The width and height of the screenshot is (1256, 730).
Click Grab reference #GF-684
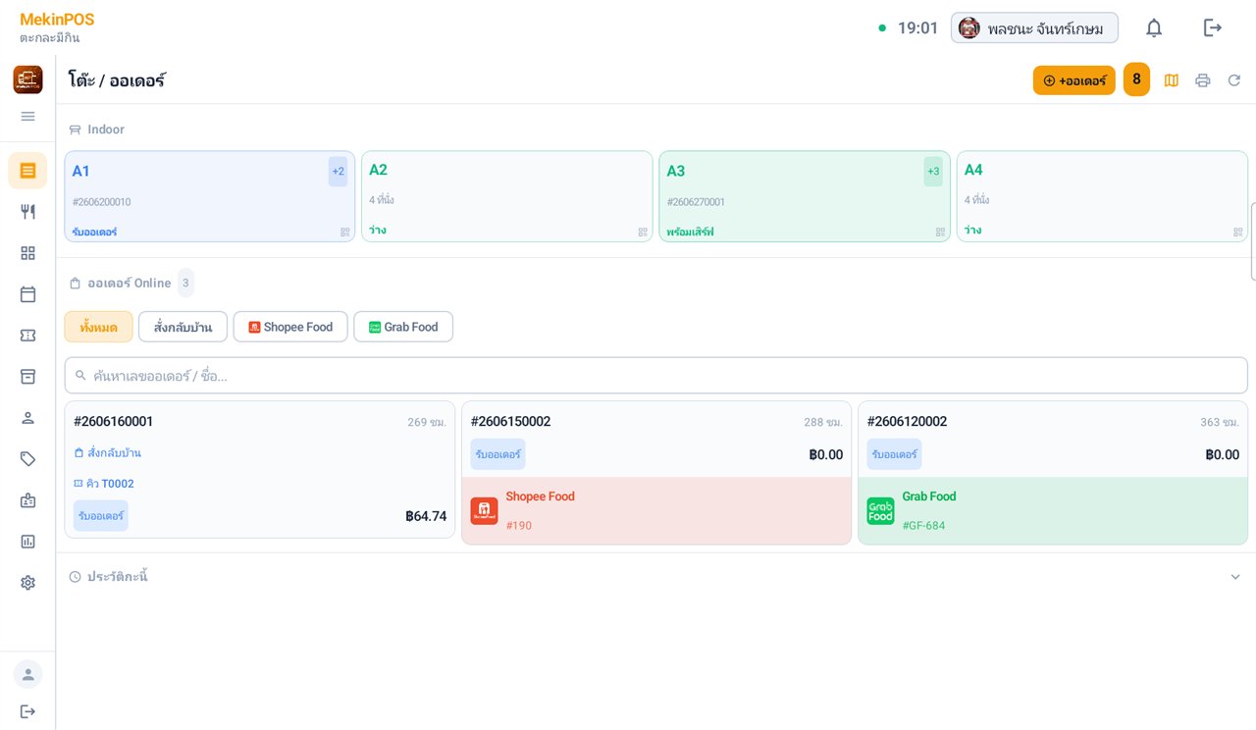click(x=923, y=526)
